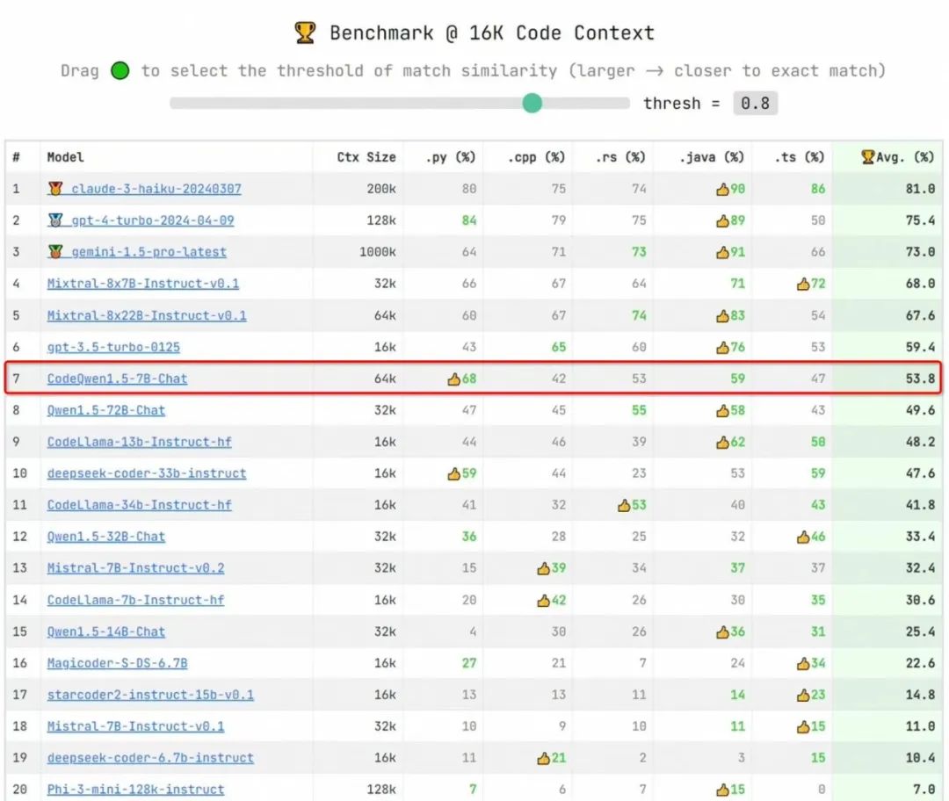Click the .java (%) column header
The image size is (949, 801).
click(711, 157)
